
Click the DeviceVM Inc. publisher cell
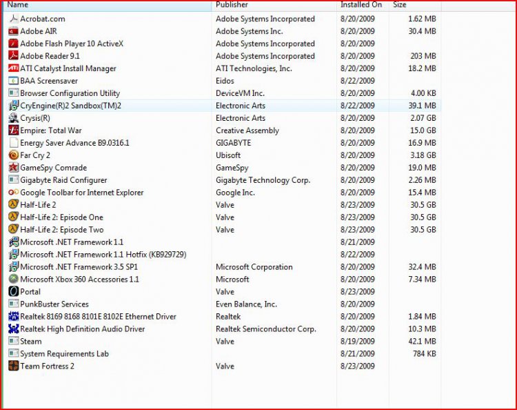pos(240,93)
